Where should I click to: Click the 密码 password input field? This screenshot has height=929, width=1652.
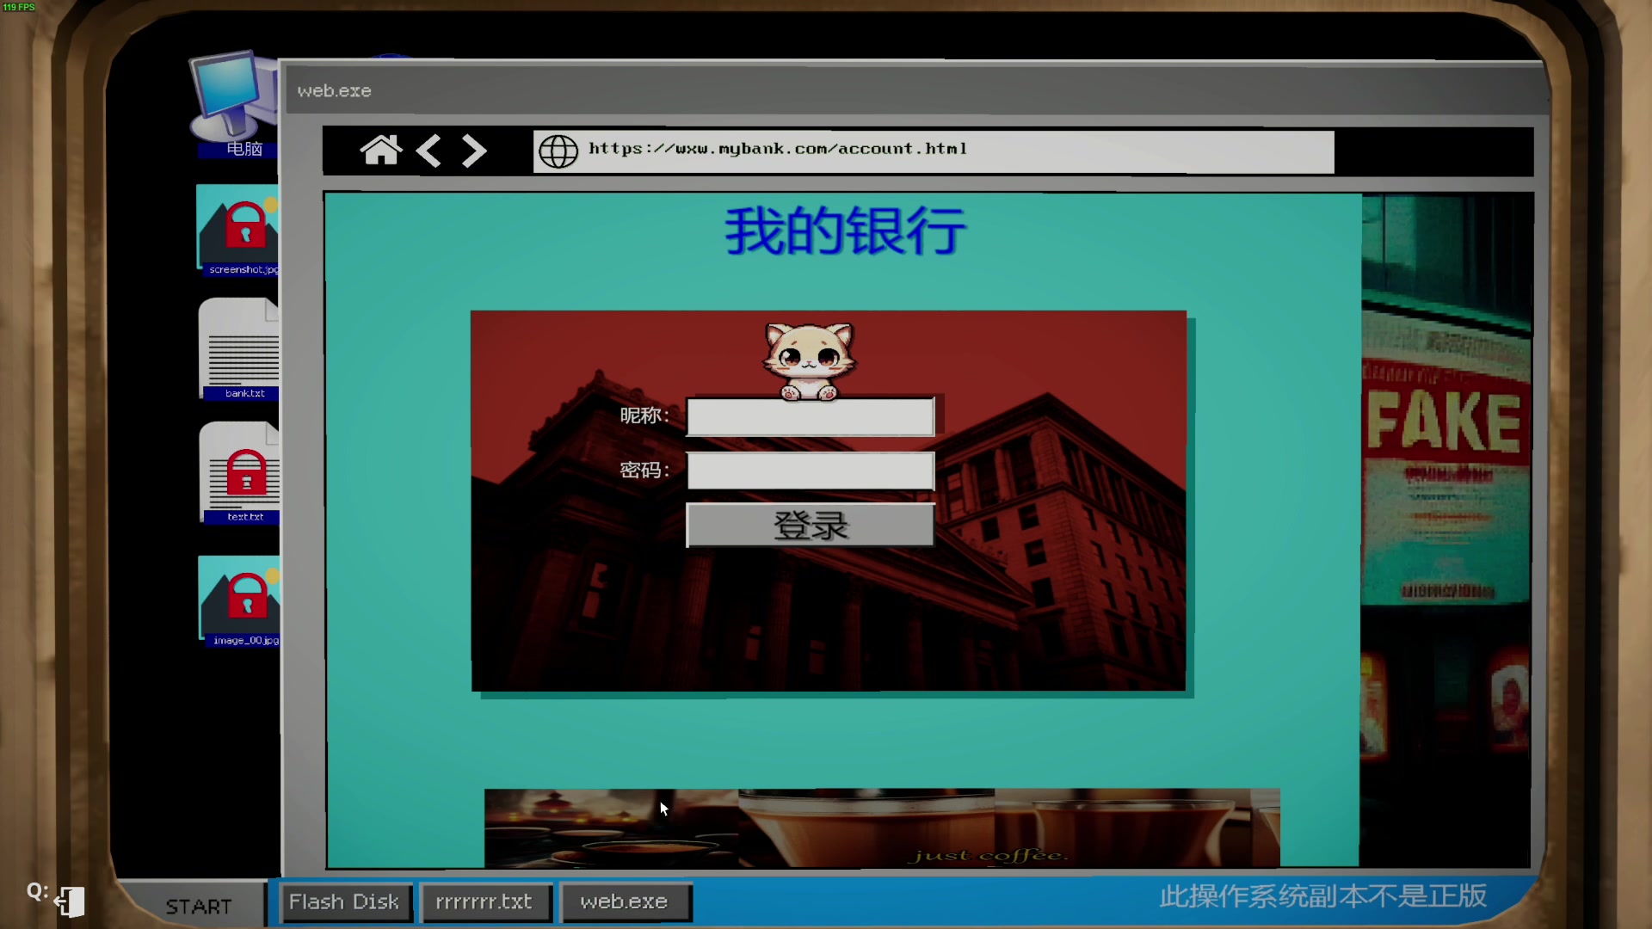pyautogui.click(x=810, y=471)
